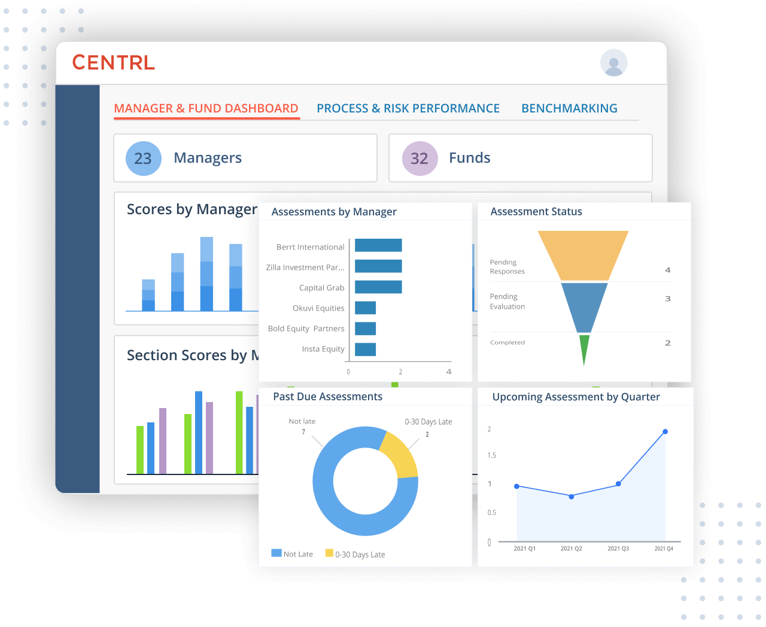Click the CENTRL logo
Screen dimensions: 766x627
click(x=114, y=62)
